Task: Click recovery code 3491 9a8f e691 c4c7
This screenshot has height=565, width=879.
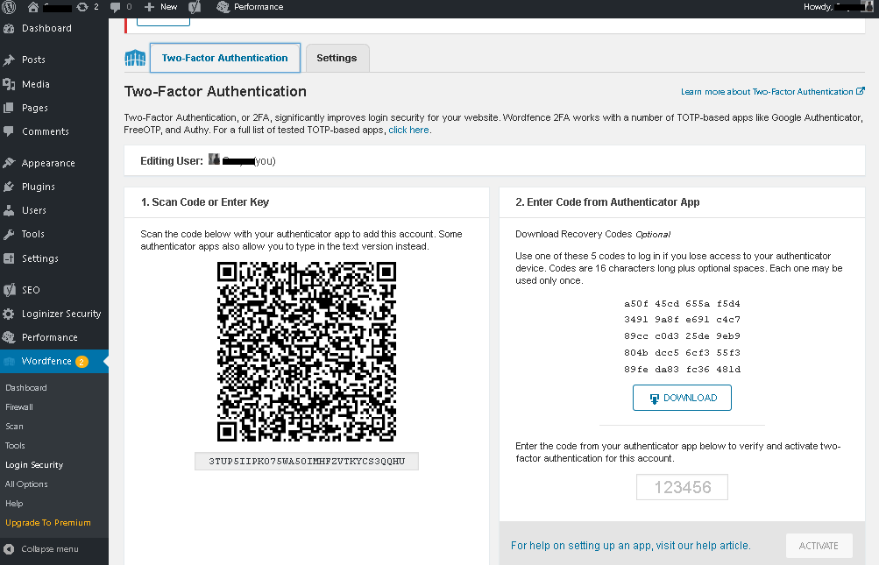Action: [682, 319]
